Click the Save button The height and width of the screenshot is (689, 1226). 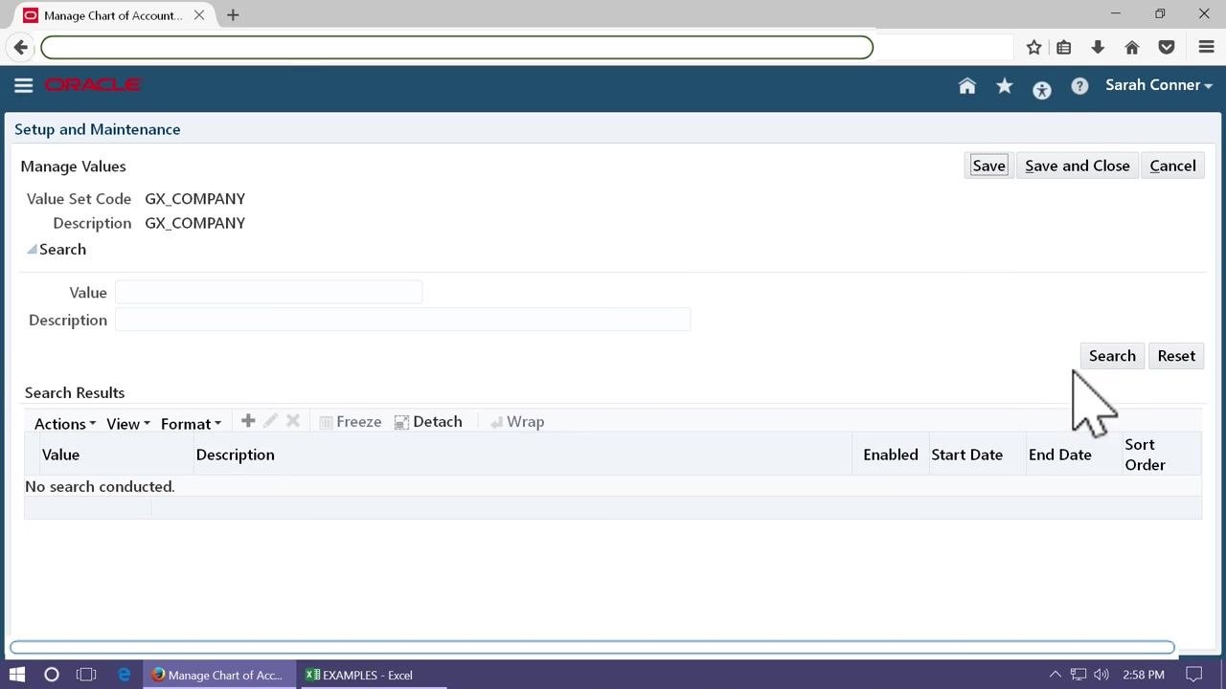(x=988, y=166)
